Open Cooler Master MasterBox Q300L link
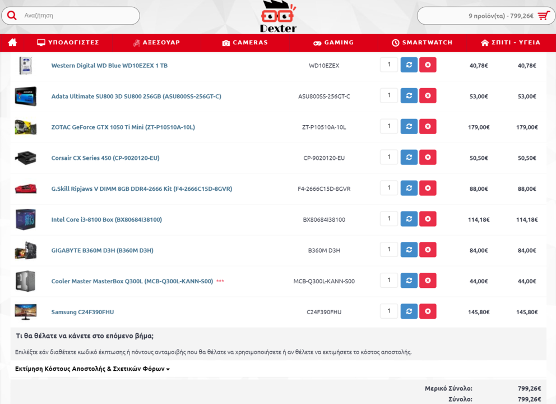 (132, 281)
